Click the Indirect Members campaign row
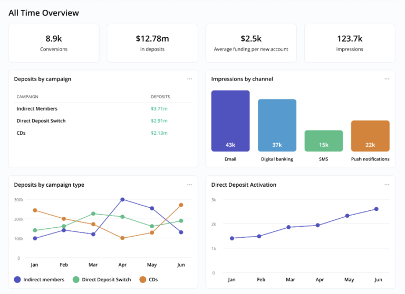The image size is (405, 294). [x=37, y=109]
